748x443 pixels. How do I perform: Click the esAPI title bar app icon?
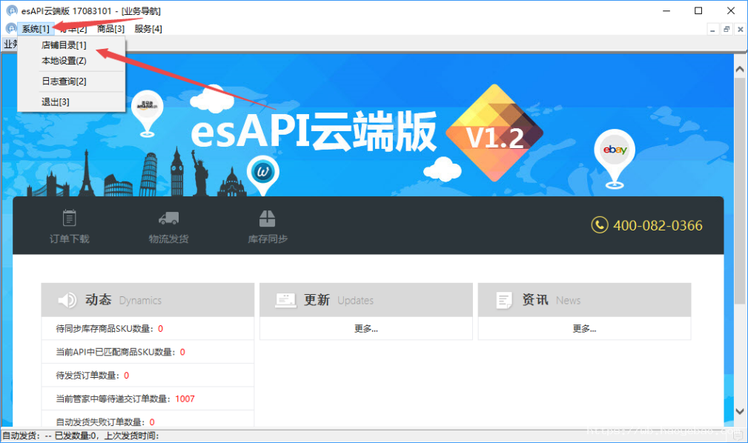(x=11, y=10)
